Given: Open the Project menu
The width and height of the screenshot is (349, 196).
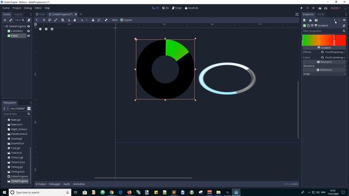Looking at the screenshot, I should 17,8.
